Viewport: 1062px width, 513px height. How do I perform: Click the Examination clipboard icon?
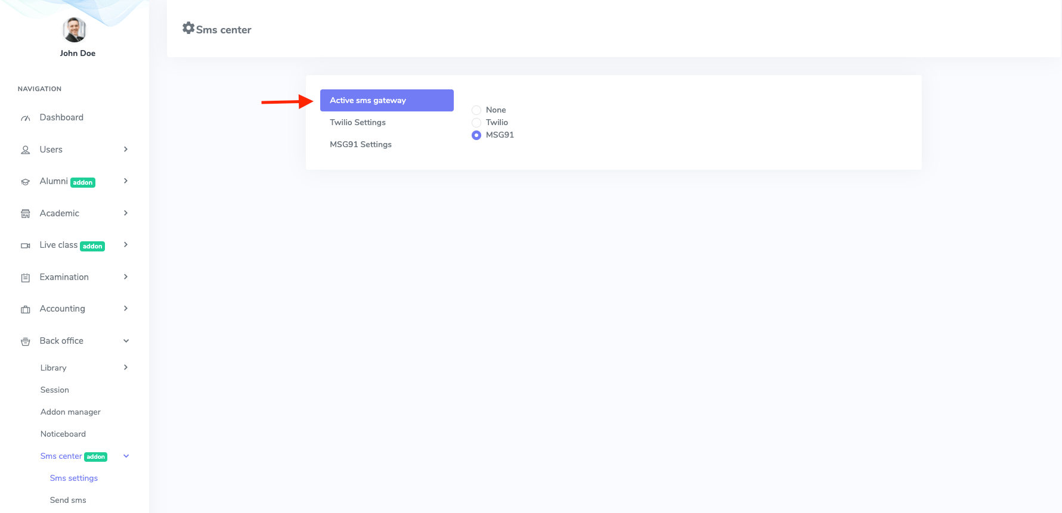tap(25, 277)
